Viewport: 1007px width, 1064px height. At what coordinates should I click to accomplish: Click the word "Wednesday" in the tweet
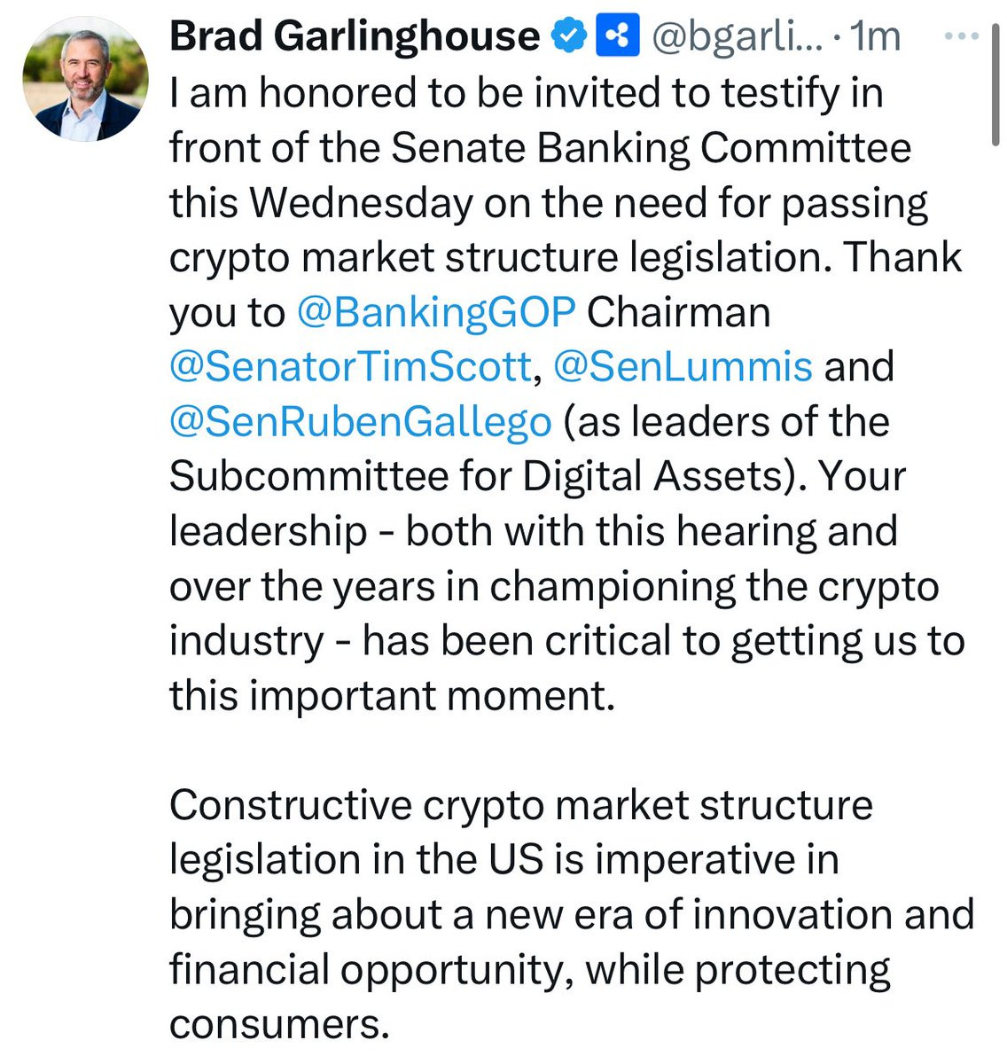360,202
